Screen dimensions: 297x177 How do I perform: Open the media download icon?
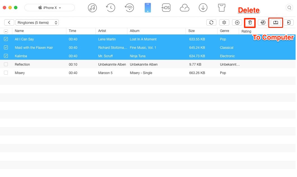203,8
